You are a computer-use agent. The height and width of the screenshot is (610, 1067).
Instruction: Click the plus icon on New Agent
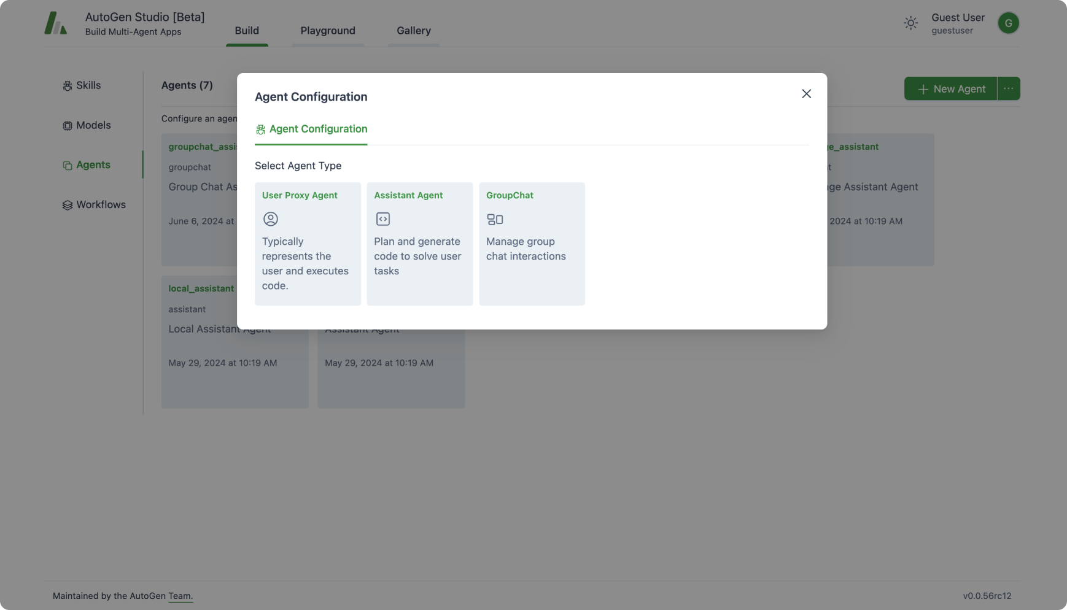(x=923, y=90)
